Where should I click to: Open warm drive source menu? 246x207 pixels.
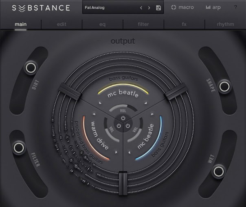coord(99,136)
